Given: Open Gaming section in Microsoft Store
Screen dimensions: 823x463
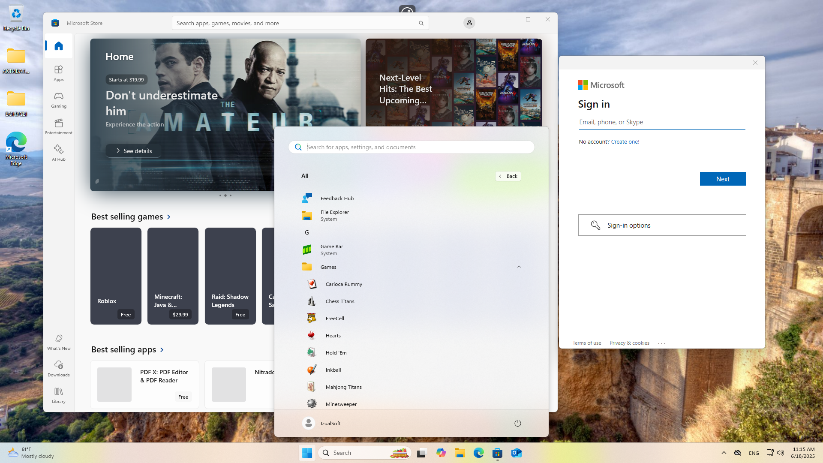Looking at the screenshot, I should [59, 100].
